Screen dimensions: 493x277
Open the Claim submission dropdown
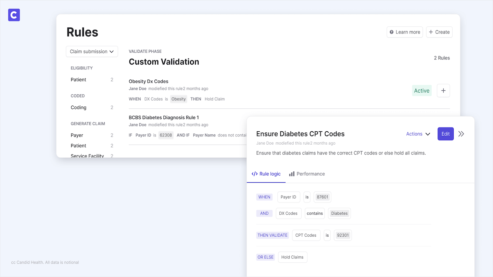pyautogui.click(x=92, y=52)
